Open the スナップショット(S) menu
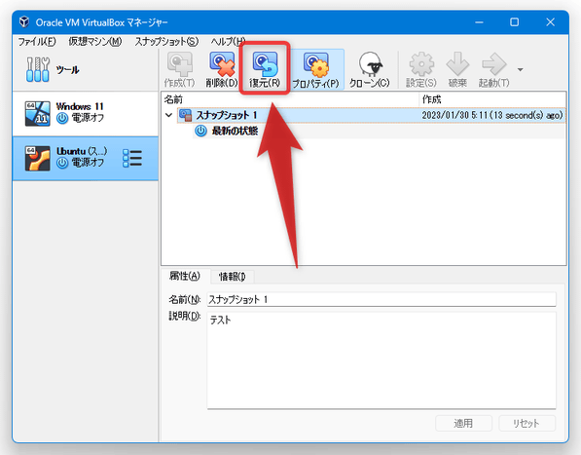 (166, 42)
